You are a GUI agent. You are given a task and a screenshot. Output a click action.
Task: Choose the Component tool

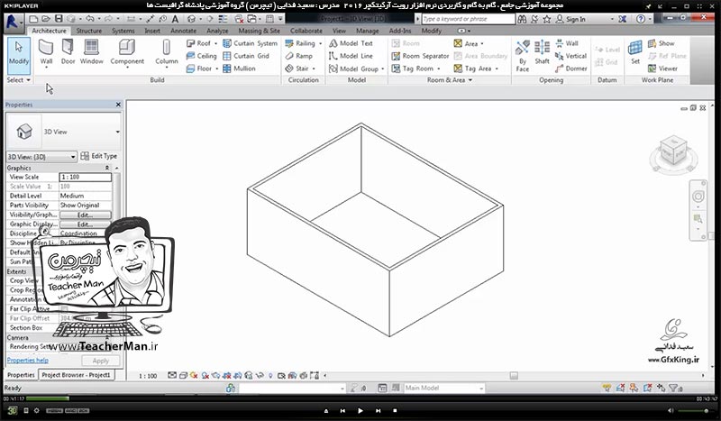coord(127,52)
